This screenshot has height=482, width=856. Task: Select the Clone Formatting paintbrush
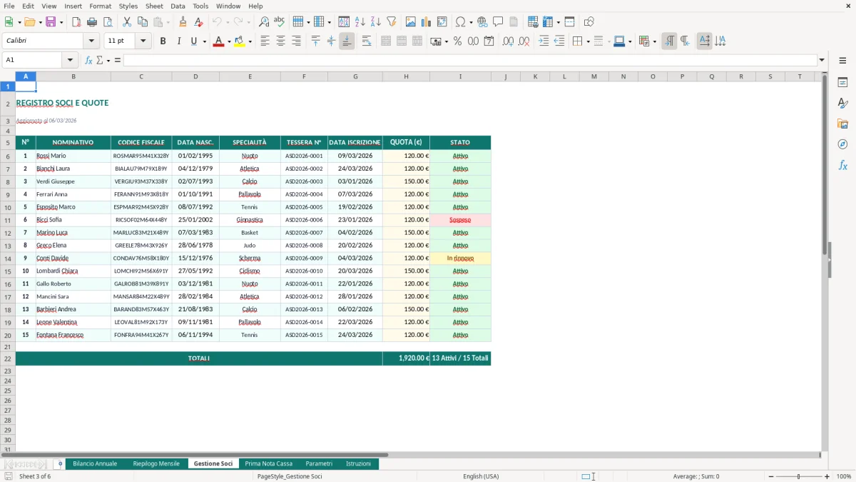pyautogui.click(x=183, y=22)
